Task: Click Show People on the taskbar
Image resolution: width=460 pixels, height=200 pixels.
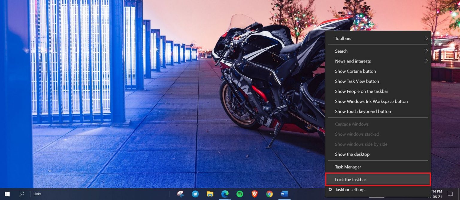Action: [361, 91]
